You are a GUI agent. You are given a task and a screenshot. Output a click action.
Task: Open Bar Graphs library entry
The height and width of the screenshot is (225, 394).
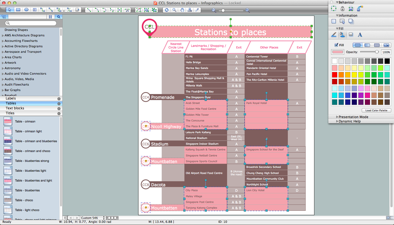13,90
